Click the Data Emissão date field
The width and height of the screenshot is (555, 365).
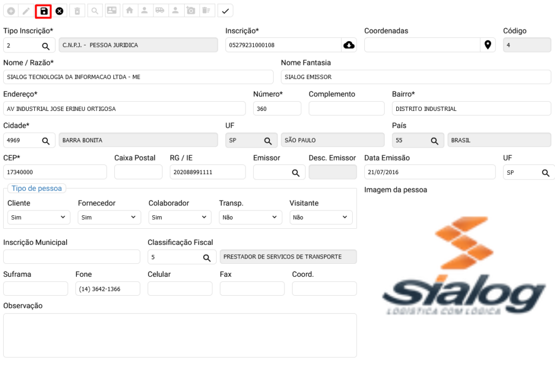click(429, 172)
